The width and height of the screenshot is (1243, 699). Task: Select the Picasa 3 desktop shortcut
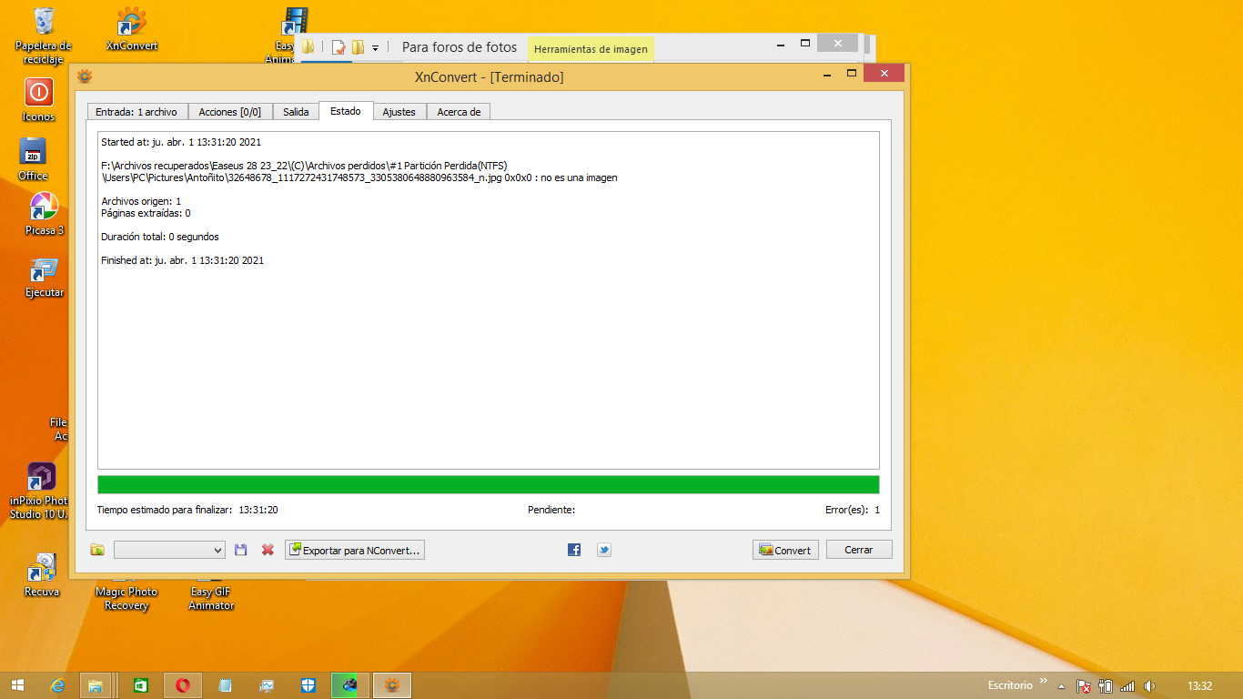coord(45,214)
